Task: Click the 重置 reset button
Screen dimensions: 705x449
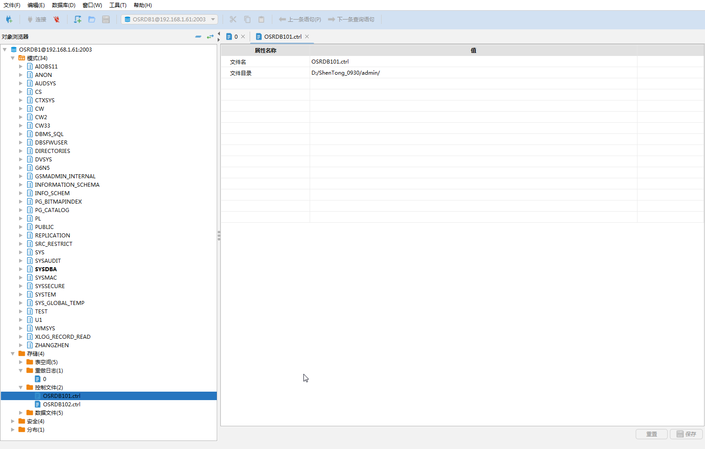Action: 651,434
